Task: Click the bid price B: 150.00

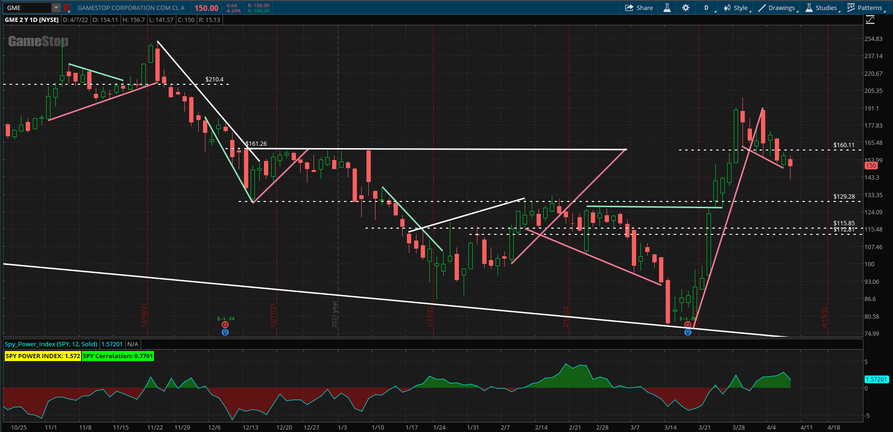Action: point(258,5)
